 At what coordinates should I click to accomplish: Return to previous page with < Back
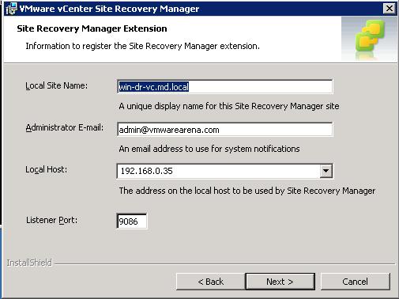pyautogui.click(x=210, y=282)
